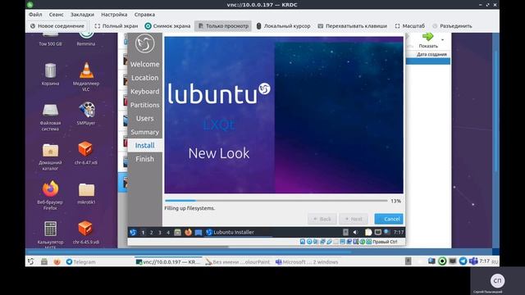Toggle the Только просмотр view-only mode

[x=223, y=25]
